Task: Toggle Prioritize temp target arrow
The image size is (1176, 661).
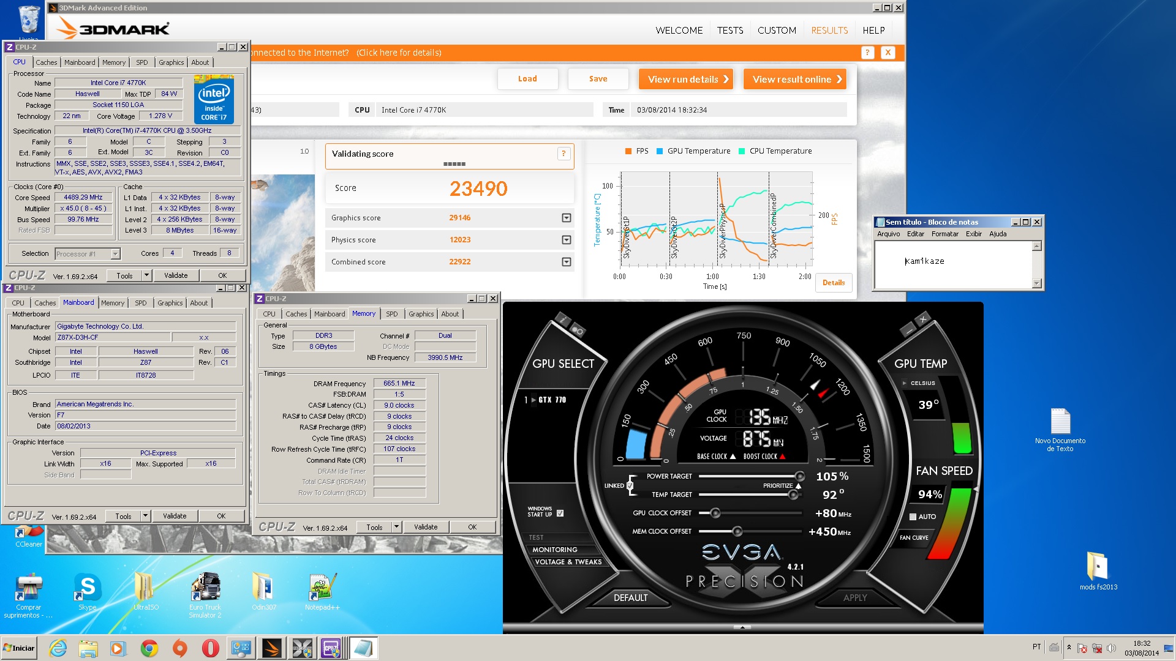Action: coord(798,486)
